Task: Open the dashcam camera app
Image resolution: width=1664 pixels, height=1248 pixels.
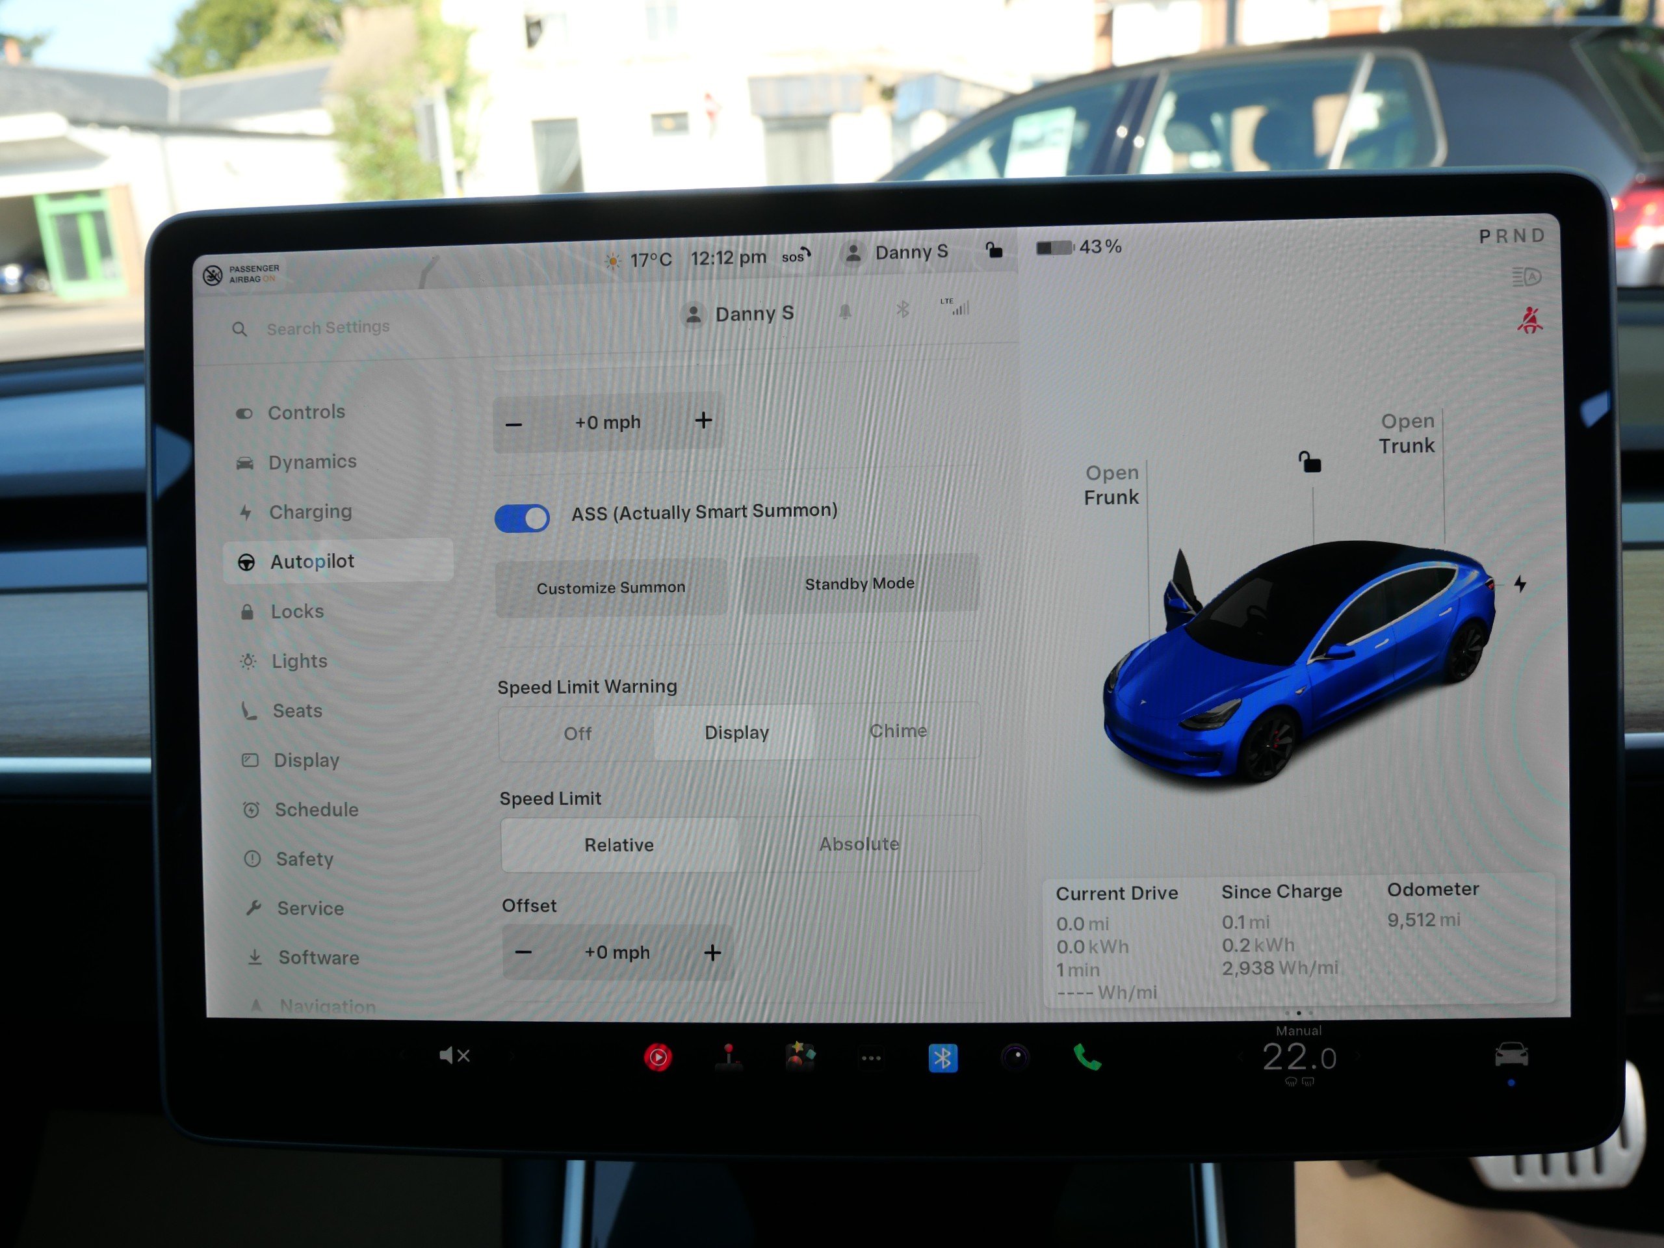Action: coord(1015,1057)
